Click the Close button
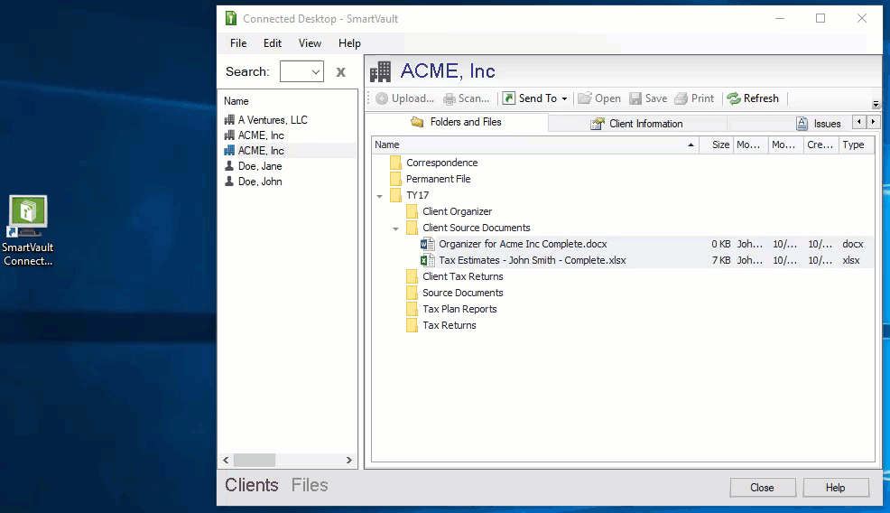The image size is (890, 513). click(x=762, y=488)
